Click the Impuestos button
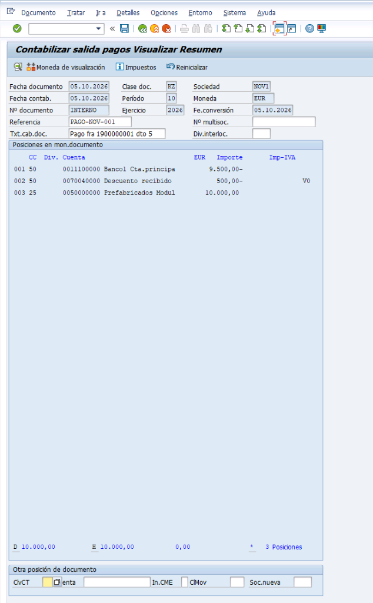The image size is (373, 603). click(136, 67)
